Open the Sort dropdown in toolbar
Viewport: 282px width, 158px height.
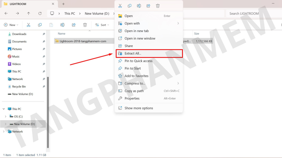[x=102, y=25]
